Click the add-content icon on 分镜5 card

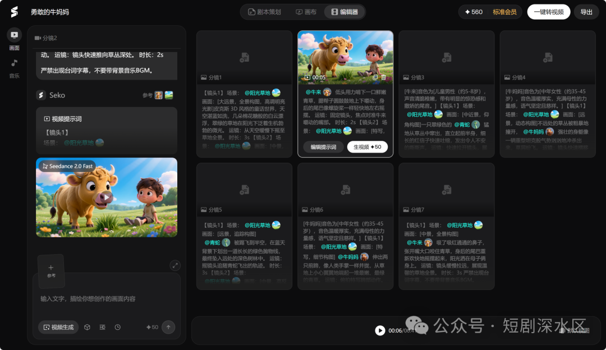(244, 189)
